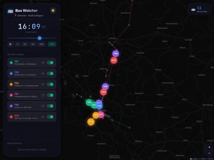Click the 'AKTIVE LINIEN' section heading
This screenshot has width=214, height=160.
(x=16, y=55)
